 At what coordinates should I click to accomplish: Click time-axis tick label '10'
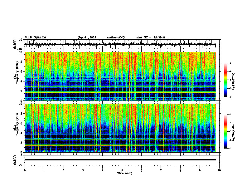pyautogui.click(x=219, y=170)
